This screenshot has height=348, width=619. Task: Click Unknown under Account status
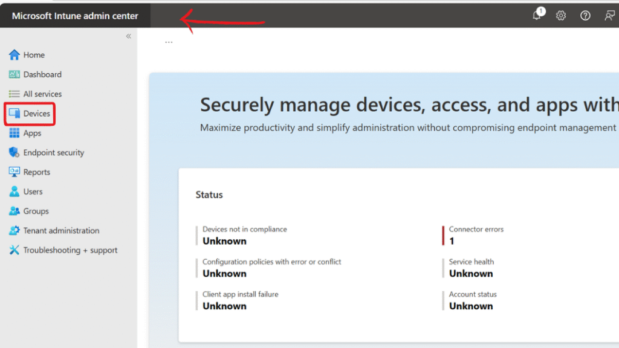tap(471, 306)
